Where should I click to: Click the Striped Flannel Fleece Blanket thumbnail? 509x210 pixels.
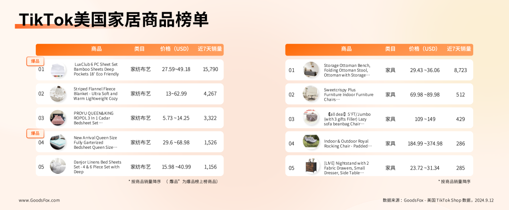point(58,94)
